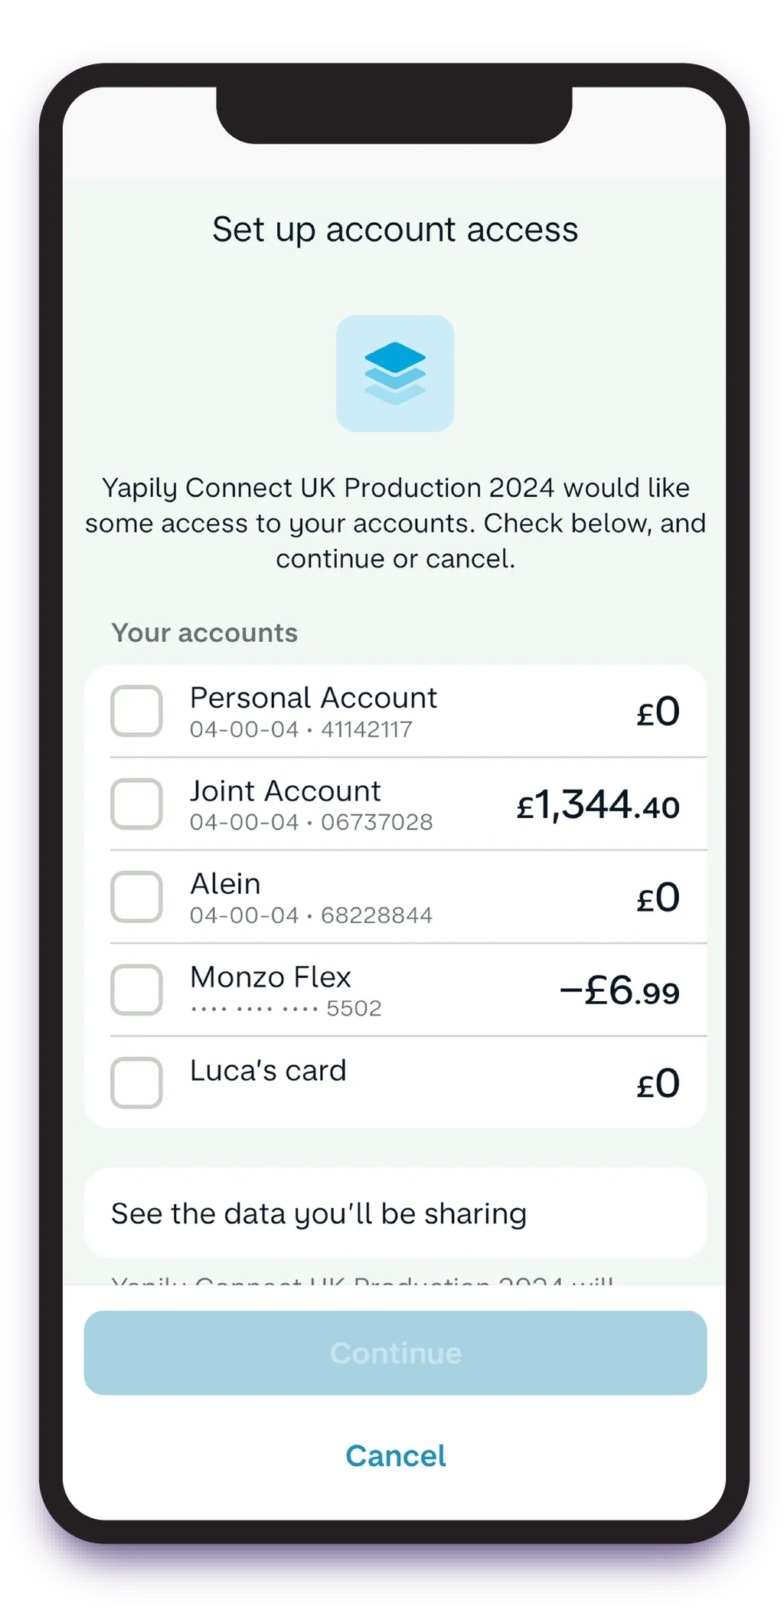Click the Joint Account name label
The height and width of the screenshot is (1607, 784).
point(285,790)
